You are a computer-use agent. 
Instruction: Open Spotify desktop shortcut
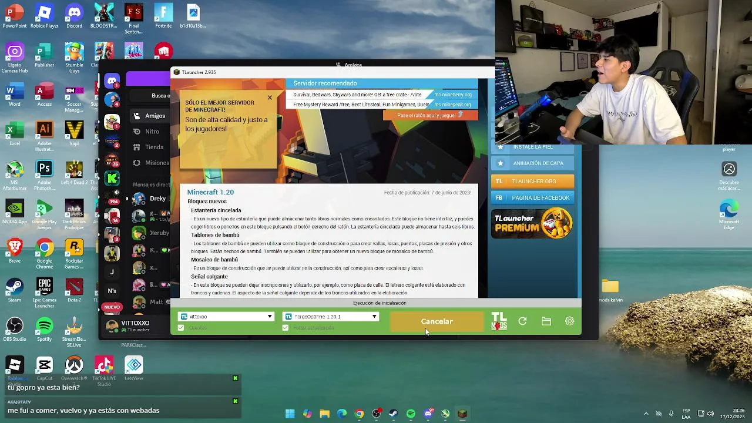[x=45, y=330]
